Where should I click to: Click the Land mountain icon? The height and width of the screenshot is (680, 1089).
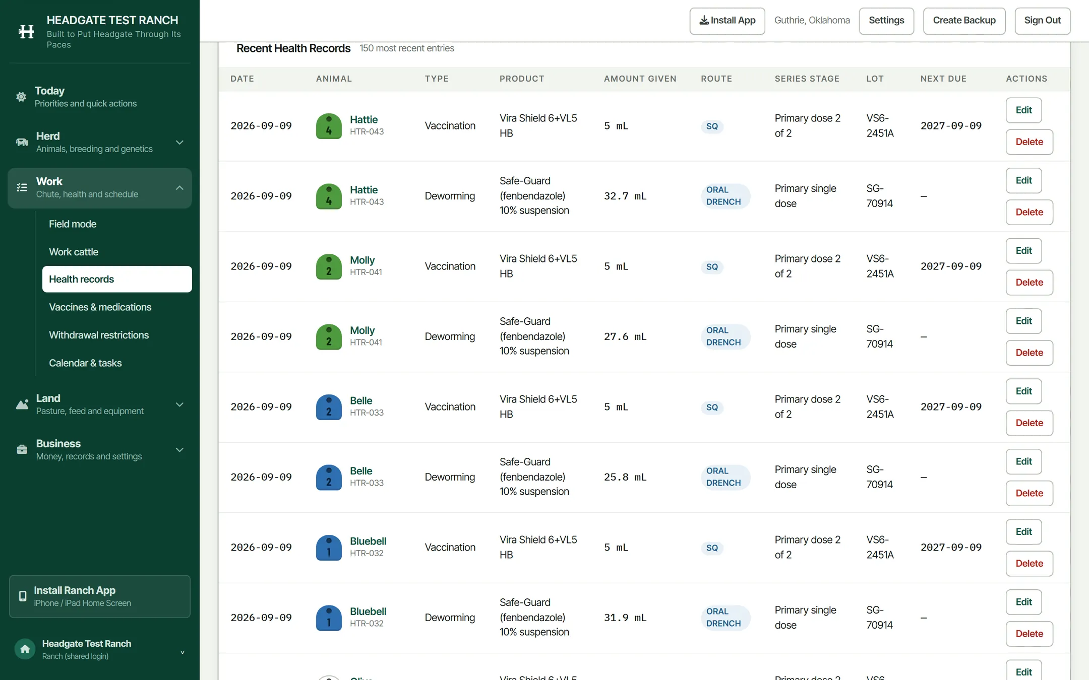tap(22, 404)
